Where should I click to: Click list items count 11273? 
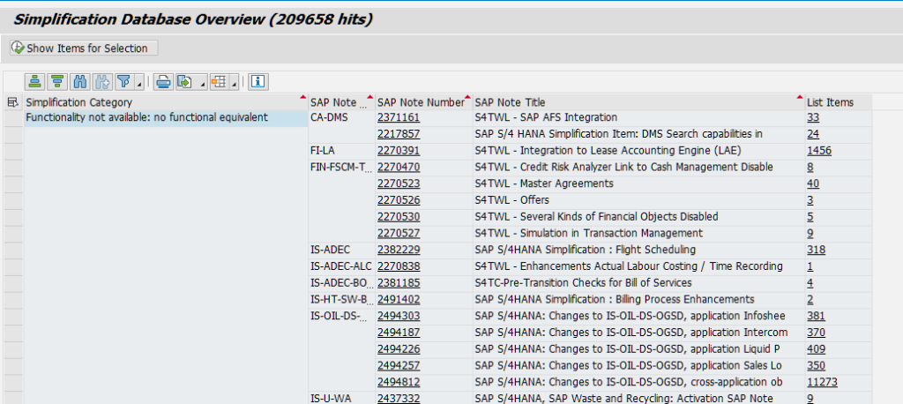tap(822, 383)
